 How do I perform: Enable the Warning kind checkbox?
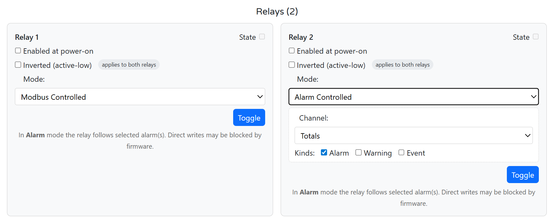358,152
